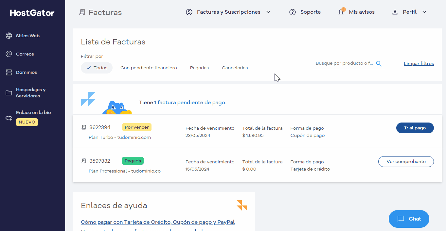Click the due date 15/05/2024
This screenshot has height=231, width=446.
tap(197, 169)
